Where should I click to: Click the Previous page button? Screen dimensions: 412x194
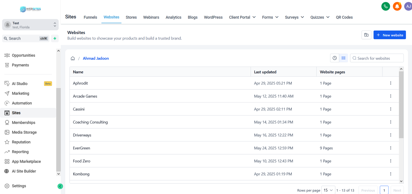(368, 190)
